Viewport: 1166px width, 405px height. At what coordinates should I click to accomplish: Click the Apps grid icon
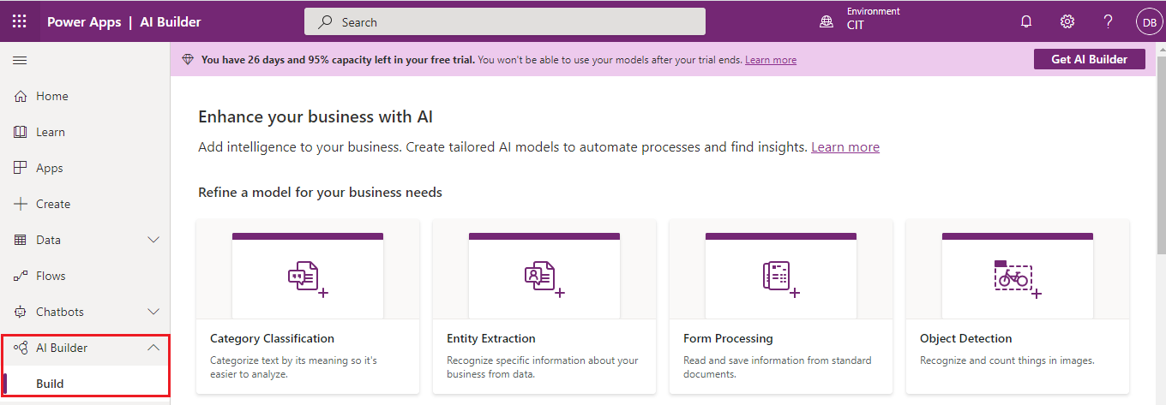point(21,168)
